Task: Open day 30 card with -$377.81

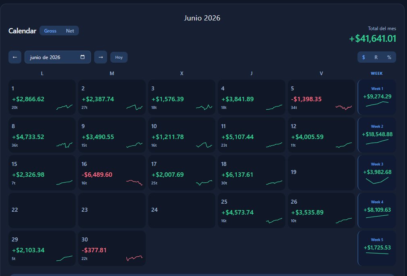Action: tap(112, 248)
